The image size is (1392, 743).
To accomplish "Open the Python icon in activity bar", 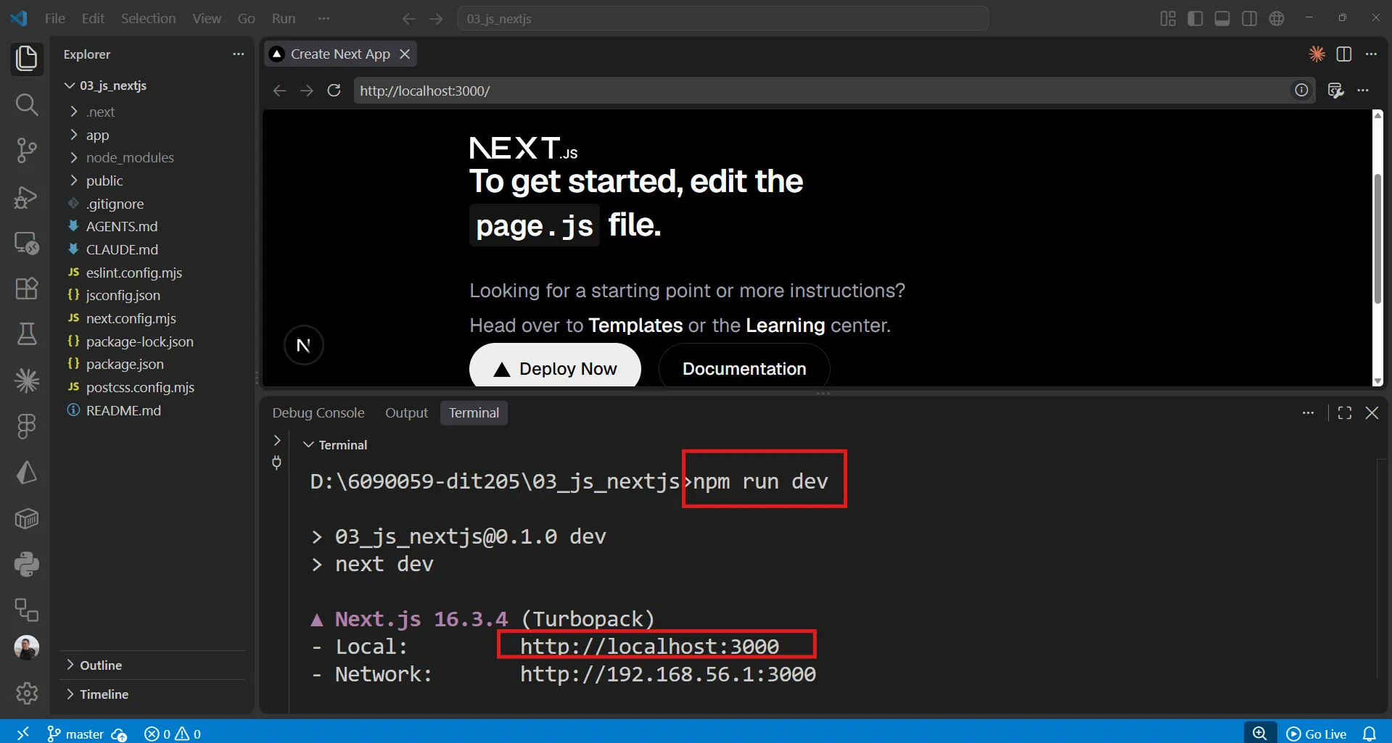I will 27,564.
